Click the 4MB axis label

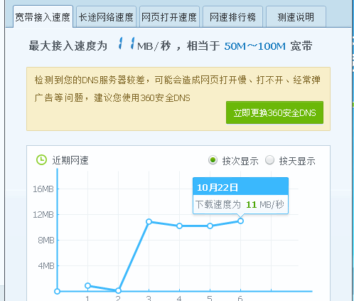[46, 266]
